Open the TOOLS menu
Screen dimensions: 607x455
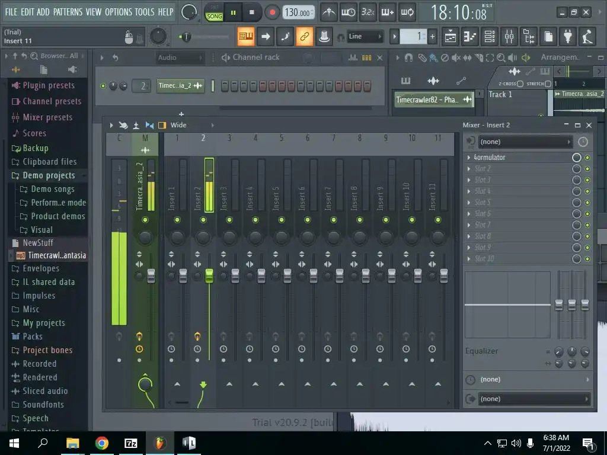coord(145,12)
